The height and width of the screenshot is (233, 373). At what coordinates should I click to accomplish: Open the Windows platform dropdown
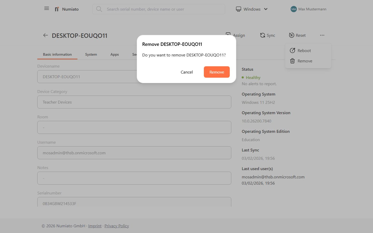click(x=266, y=9)
